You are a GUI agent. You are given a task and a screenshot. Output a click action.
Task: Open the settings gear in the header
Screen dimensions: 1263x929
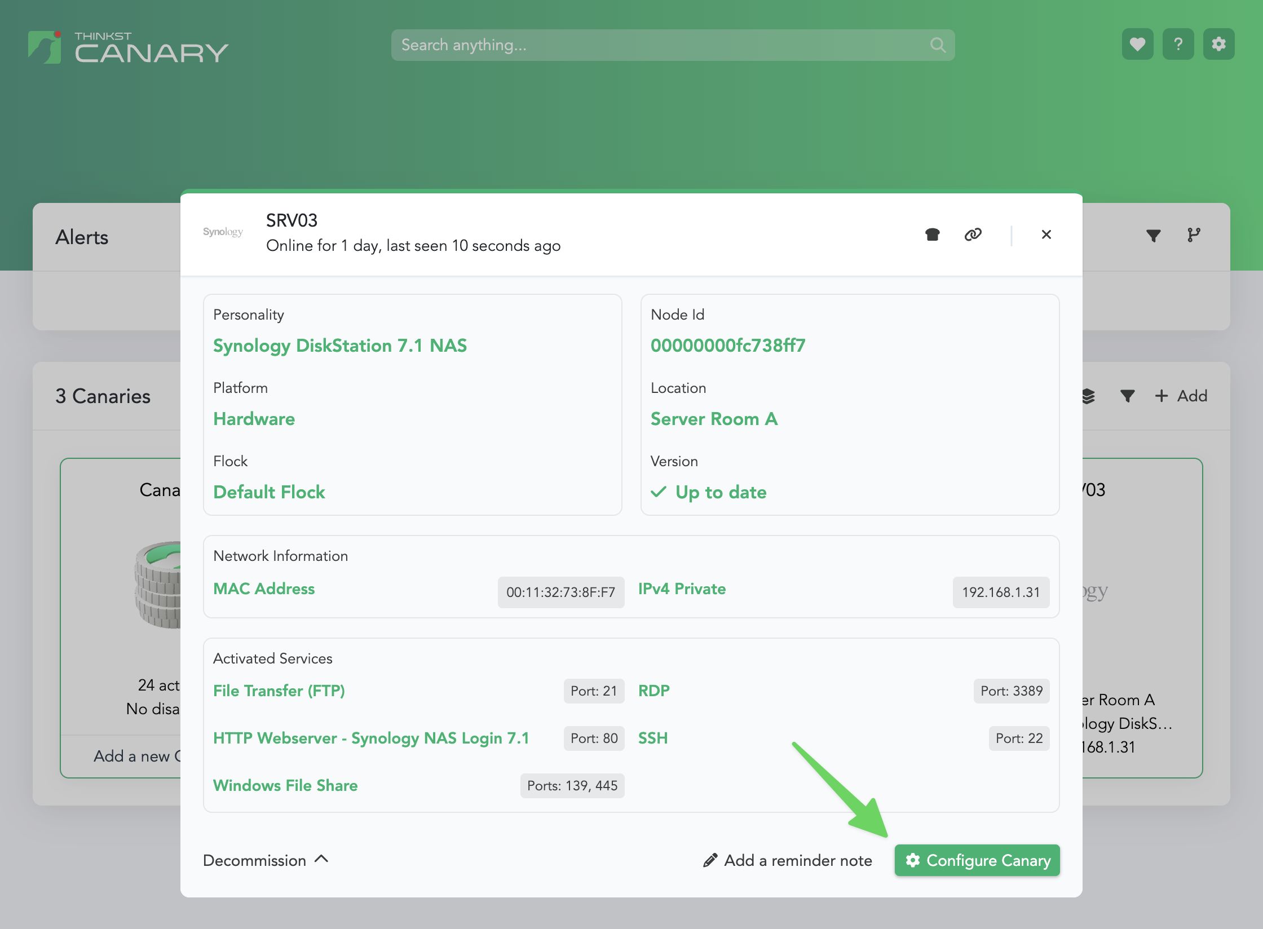(1218, 45)
